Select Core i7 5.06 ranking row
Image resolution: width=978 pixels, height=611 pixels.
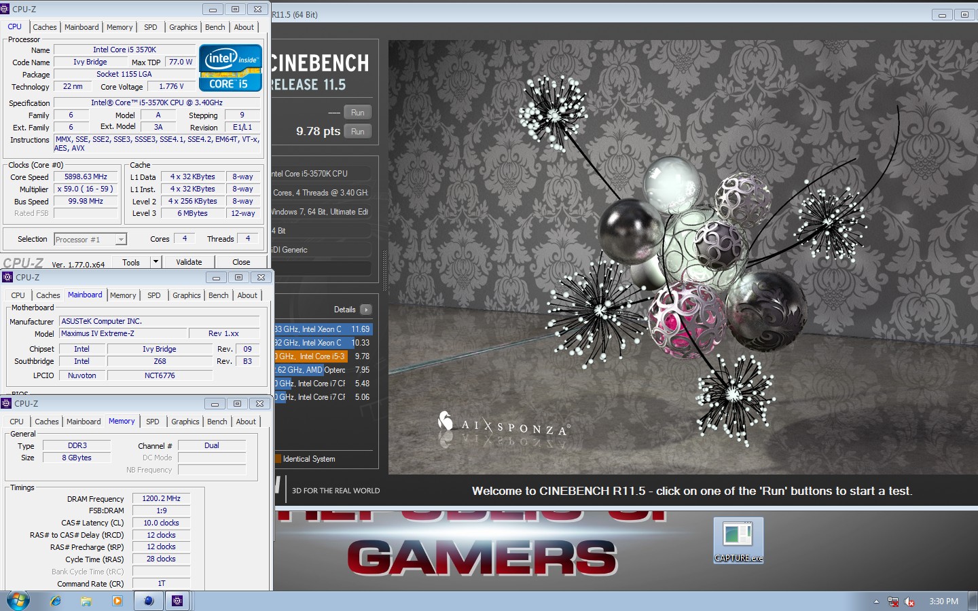click(323, 397)
